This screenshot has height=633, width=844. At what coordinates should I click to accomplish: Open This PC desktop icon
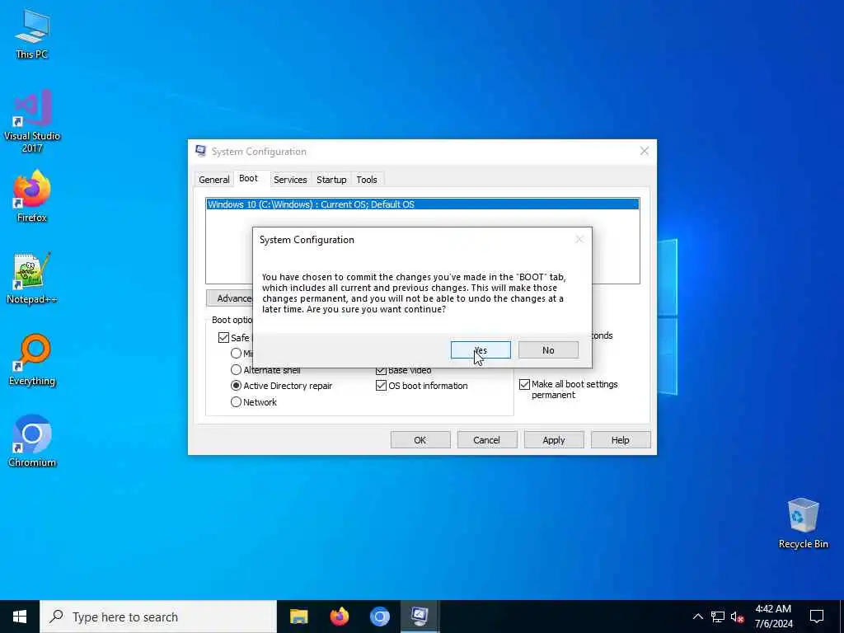pyautogui.click(x=32, y=35)
